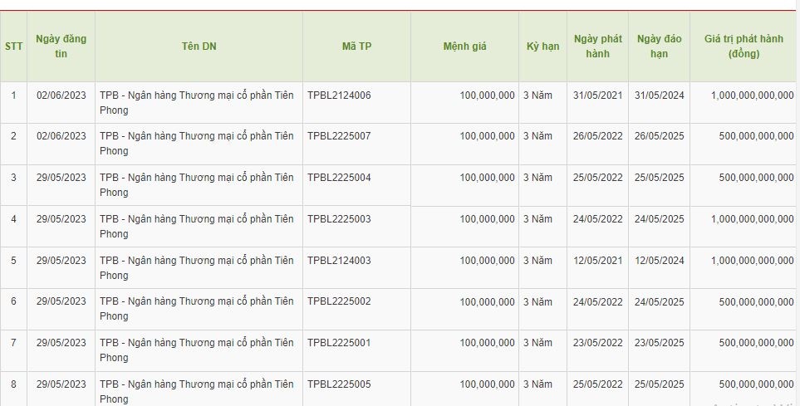Click the issue date 24/05/2022 in row 4
The width and height of the screenshot is (800, 406).
coord(598,219)
